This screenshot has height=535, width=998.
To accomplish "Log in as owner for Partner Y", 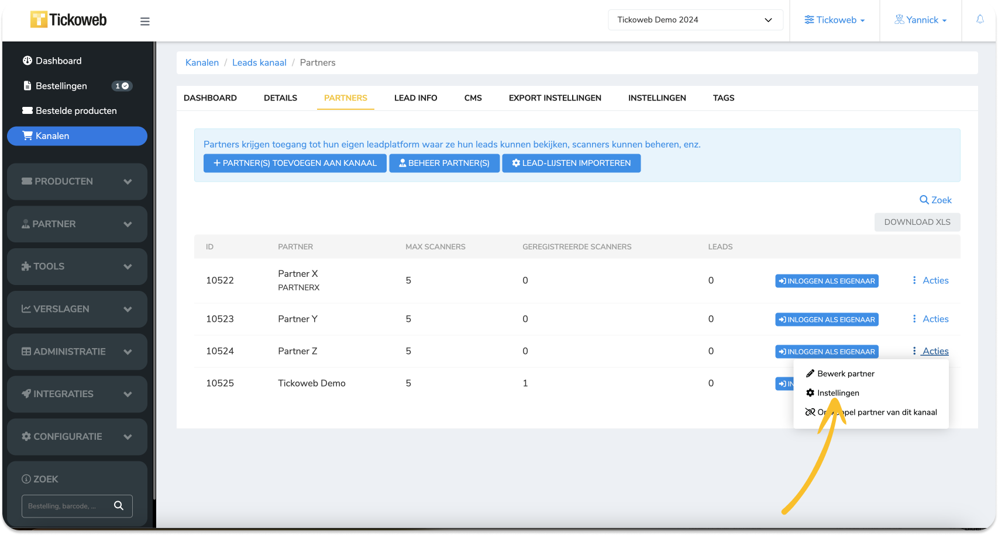I will pos(827,319).
